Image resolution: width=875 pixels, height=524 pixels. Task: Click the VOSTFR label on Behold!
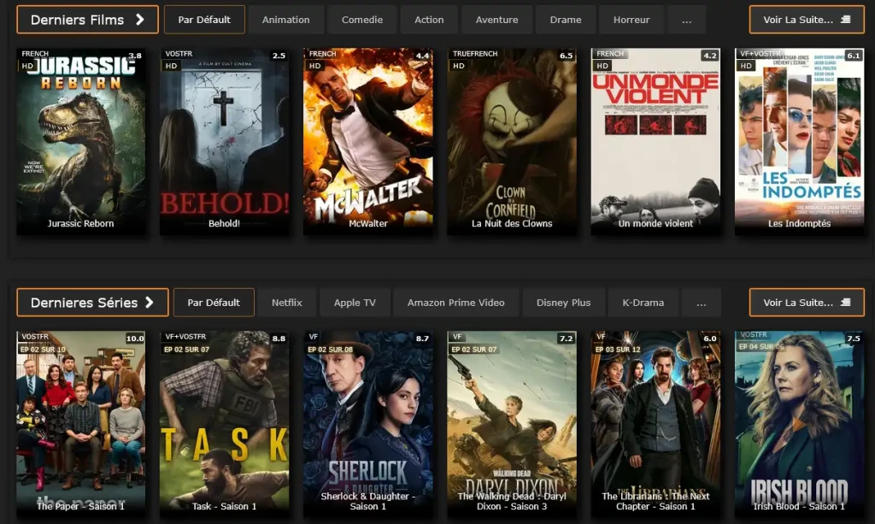pyautogui.click(x=179, y=54)
